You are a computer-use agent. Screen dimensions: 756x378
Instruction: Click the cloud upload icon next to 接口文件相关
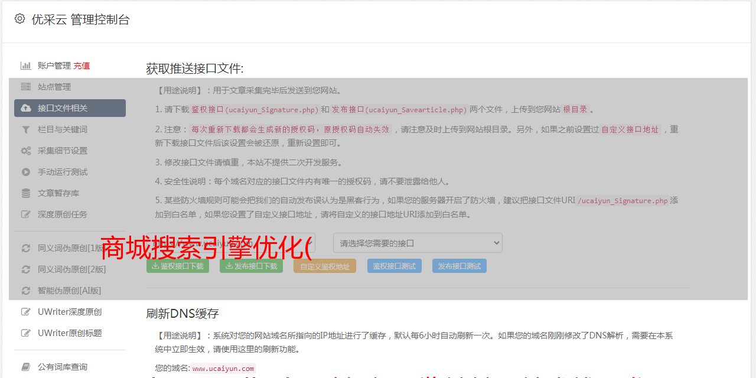click(x=26, y=108)
